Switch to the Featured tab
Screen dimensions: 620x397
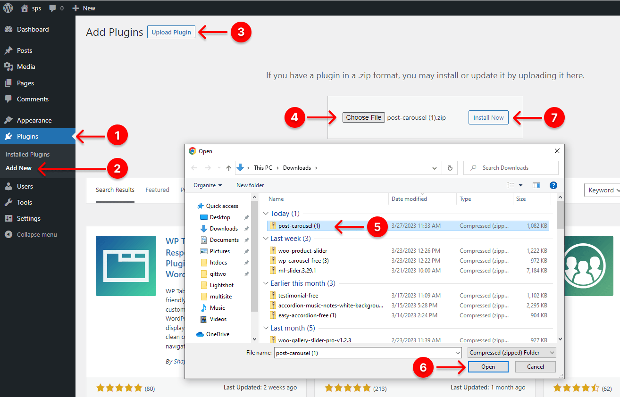(x=157, y=190)
